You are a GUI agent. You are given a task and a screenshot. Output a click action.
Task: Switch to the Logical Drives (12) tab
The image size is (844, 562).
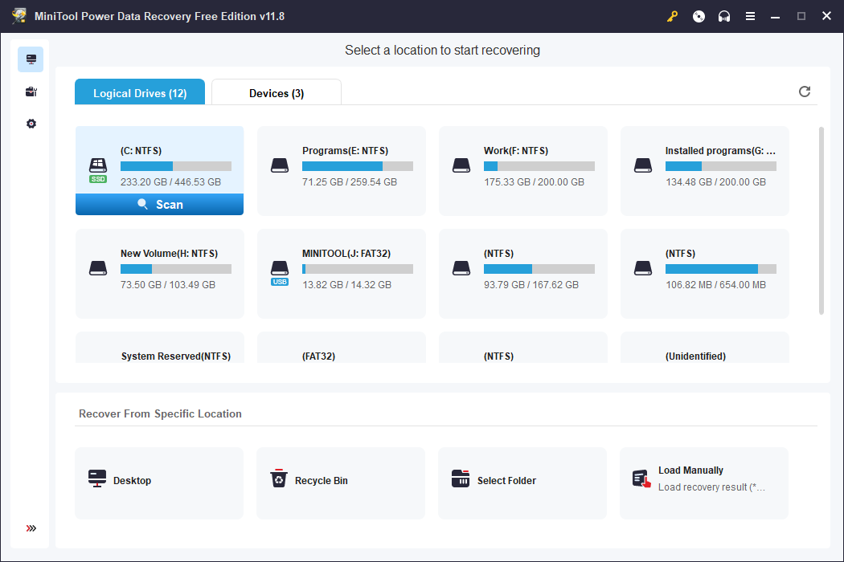(140, 92)
